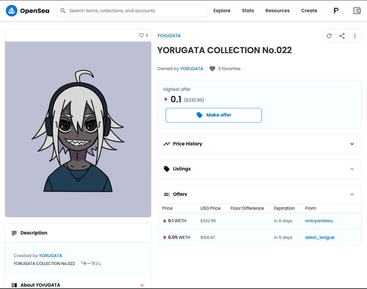The width and height of the screenshot is (367, 289).
Task: Open the profile avatar menu
Action: coord(336,11)
